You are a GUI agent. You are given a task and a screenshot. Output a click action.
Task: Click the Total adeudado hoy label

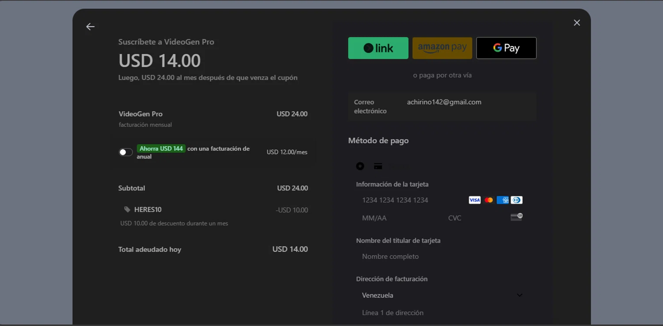[x=150, y=250]
